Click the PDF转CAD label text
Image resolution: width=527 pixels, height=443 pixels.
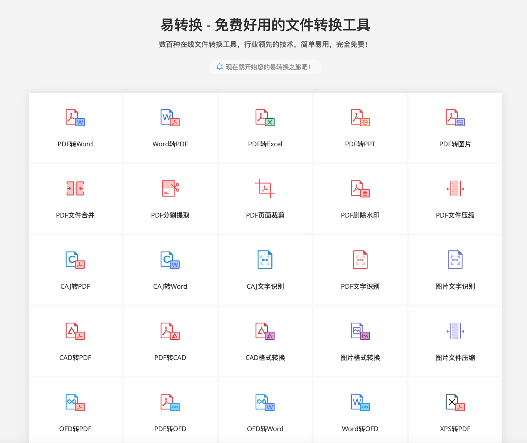coord(170,358)
